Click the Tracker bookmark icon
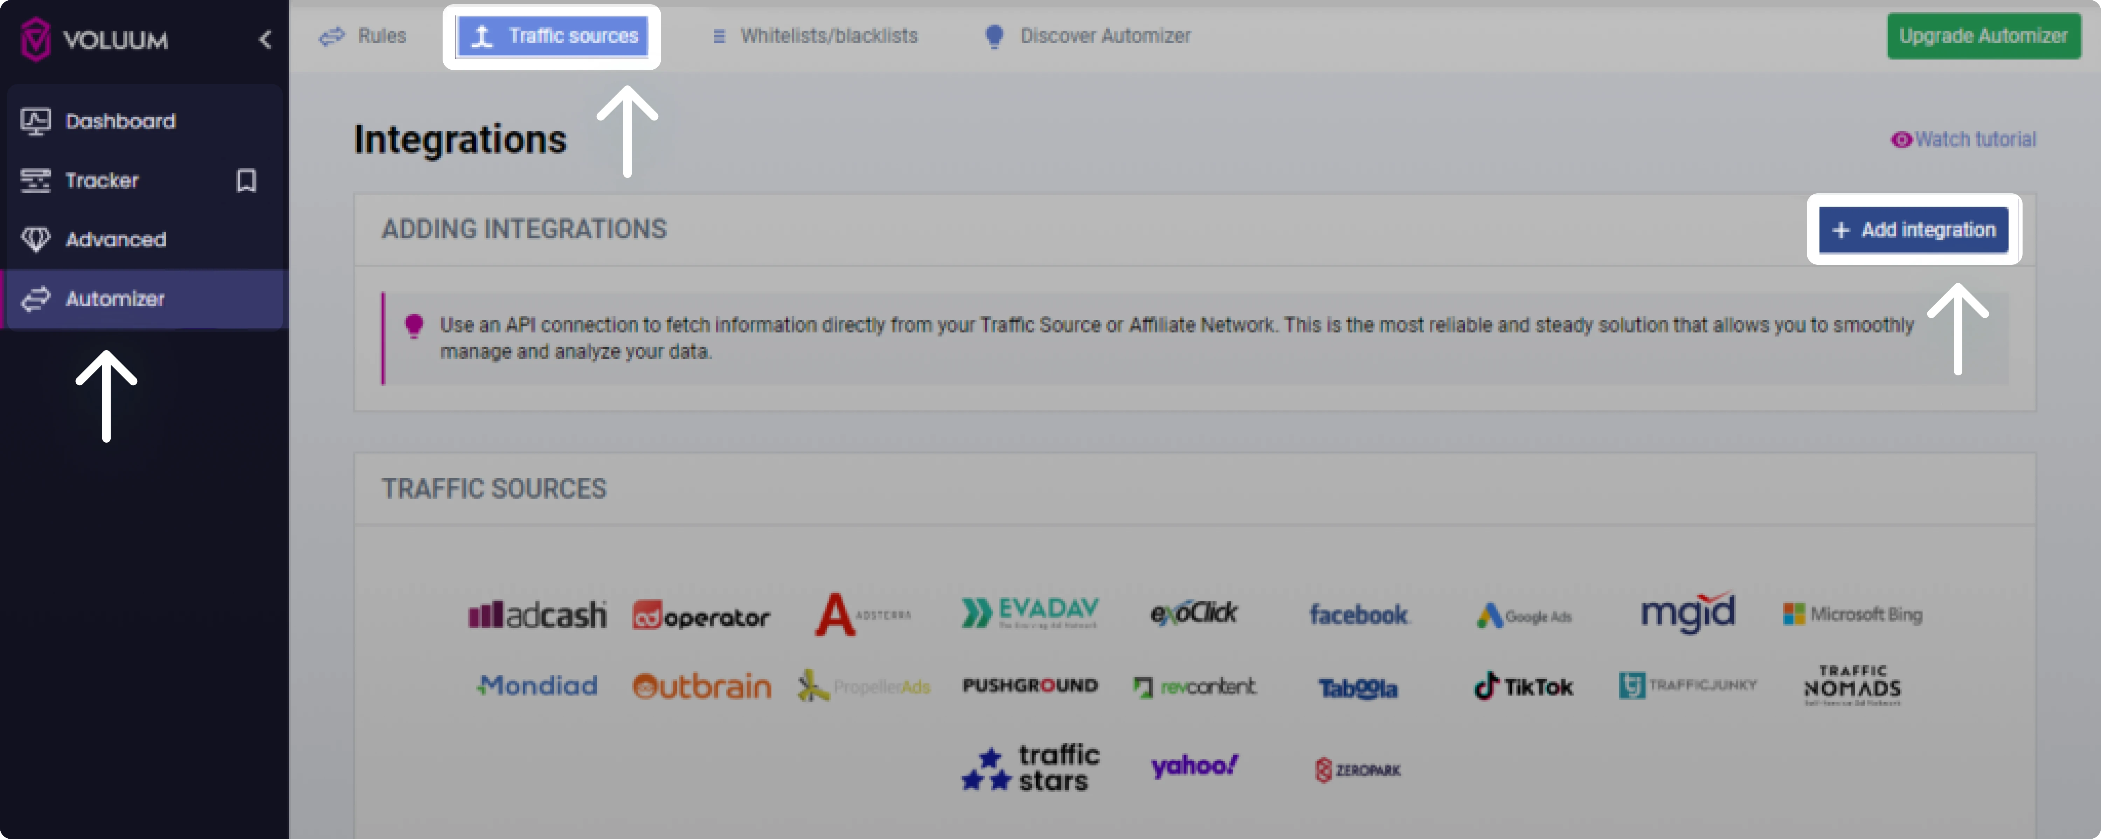This screenshot has width=2101, height=839. coord(246,180)
